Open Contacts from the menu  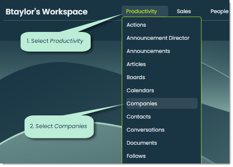(138, 117)
